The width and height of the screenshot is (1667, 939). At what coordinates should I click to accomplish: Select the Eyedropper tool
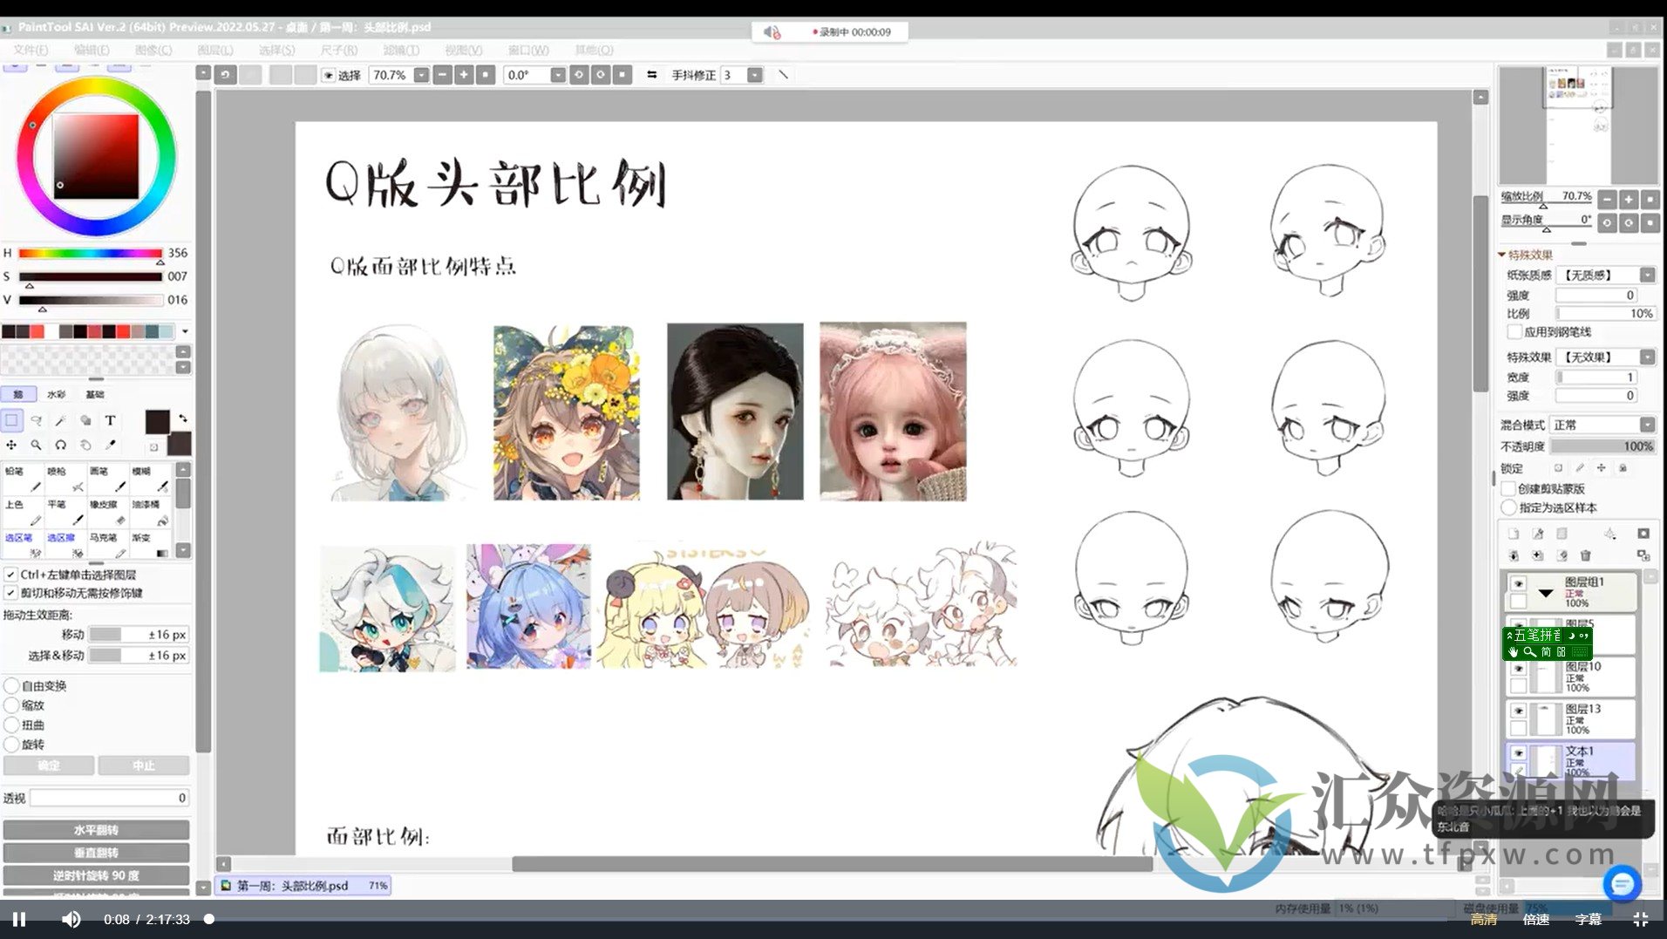111,445
